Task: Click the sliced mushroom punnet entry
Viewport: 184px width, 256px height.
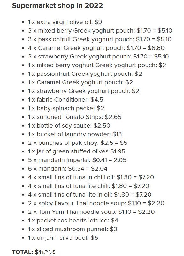Action: (x=73, y=229)
